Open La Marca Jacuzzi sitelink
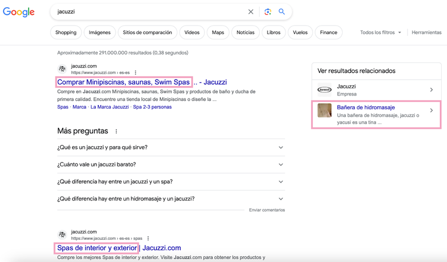Screen dimensions: 447x262 click(x=110, y=107)
